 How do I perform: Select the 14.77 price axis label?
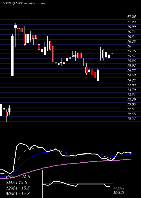tap(131, 70)
